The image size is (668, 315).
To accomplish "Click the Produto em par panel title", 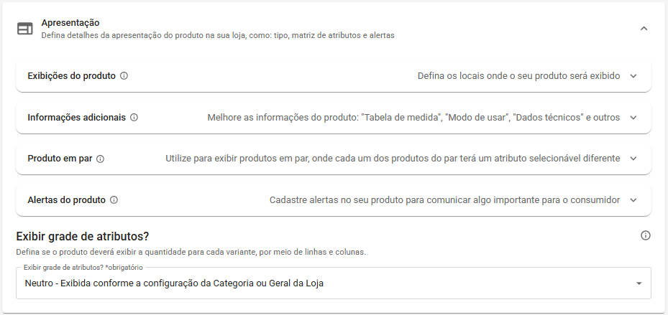I will 60,159.
